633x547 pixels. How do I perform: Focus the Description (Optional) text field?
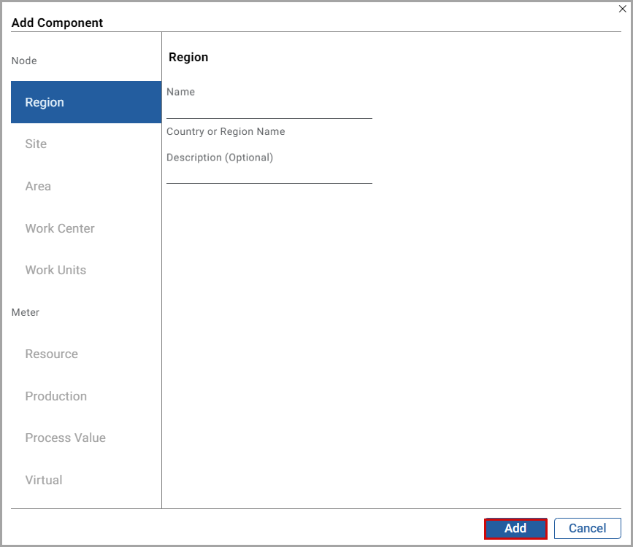(x=269, y=175)
